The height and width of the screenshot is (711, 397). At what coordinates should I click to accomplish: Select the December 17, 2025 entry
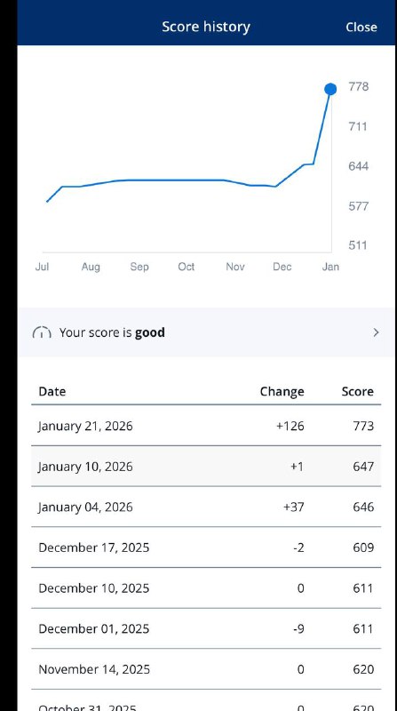(206, 547)
